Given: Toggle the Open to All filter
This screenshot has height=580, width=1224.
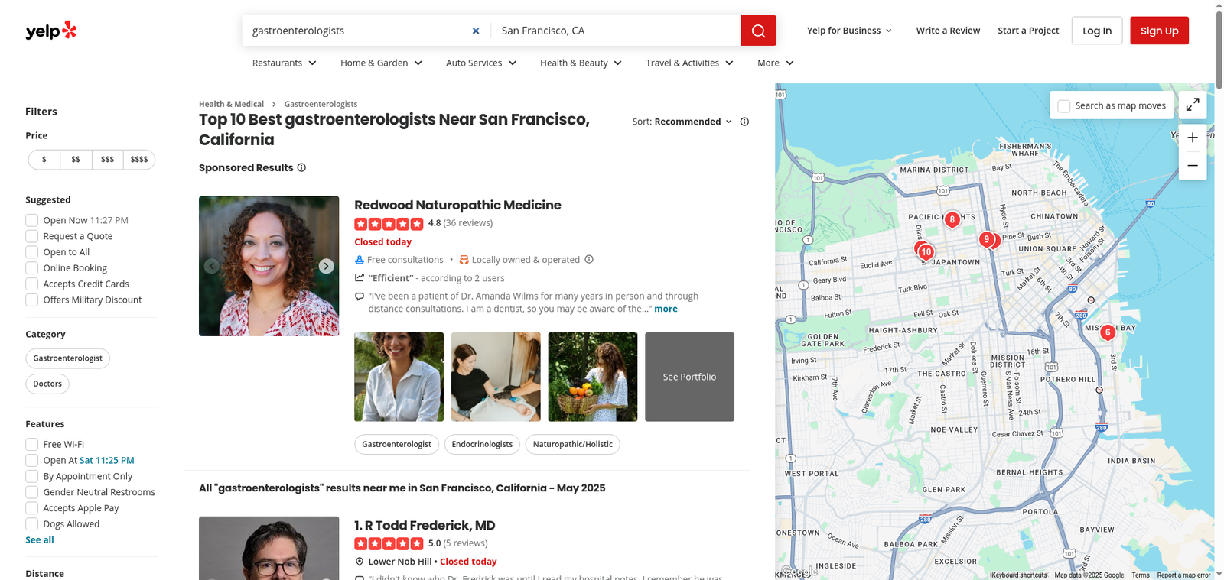Looking at the screenshot, I should tap(32, 252).
